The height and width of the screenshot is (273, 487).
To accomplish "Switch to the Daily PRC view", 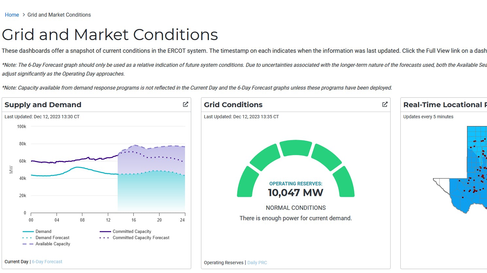I will click(x=257, y=263).
